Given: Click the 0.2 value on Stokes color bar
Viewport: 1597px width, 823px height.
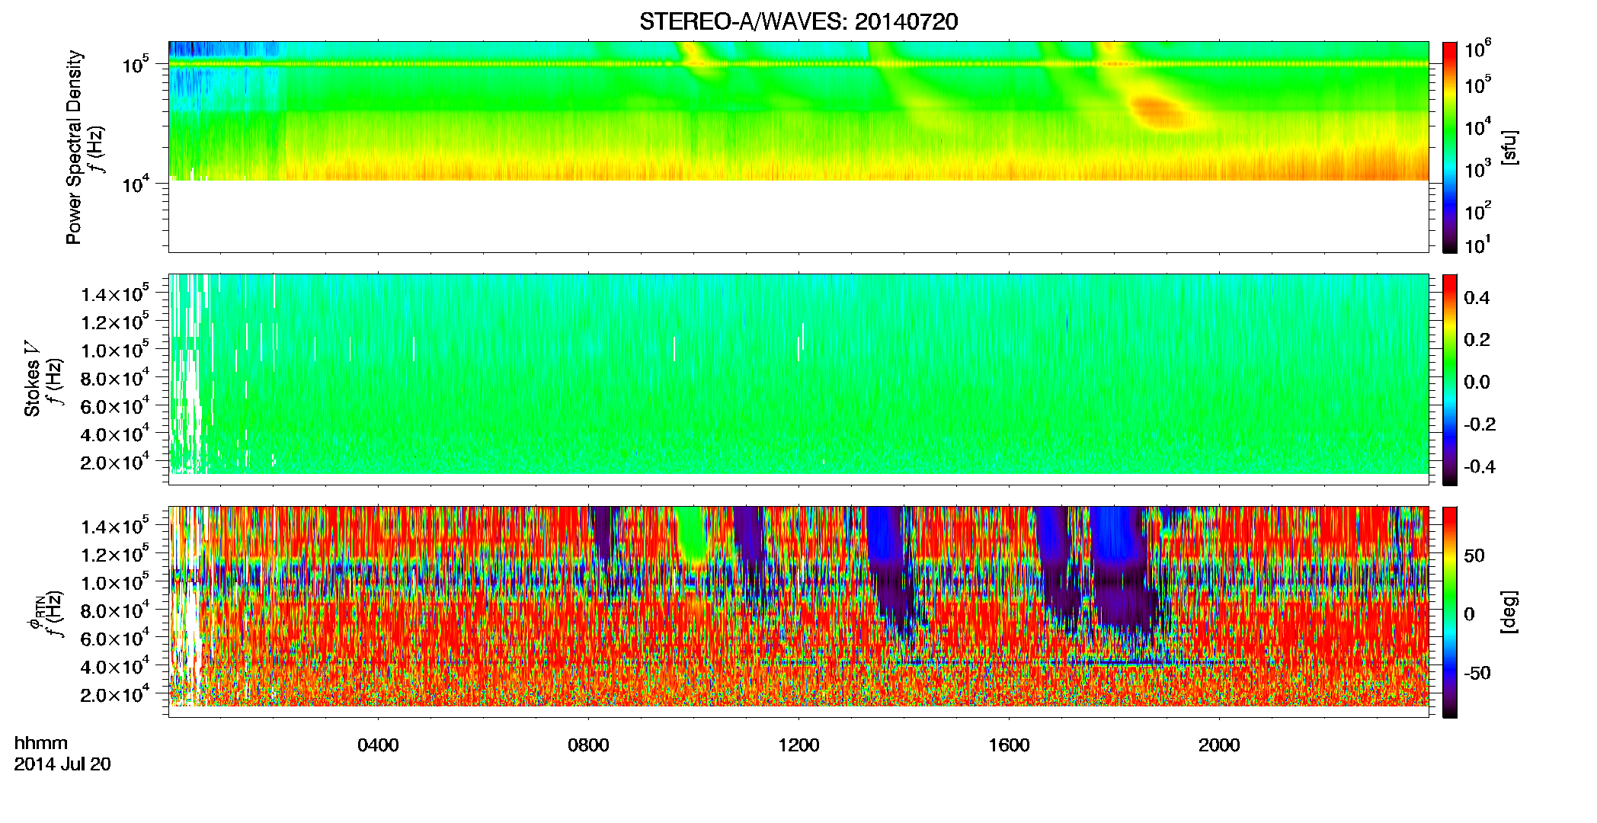Looking at the screenshot, I should pos(1477,340).
